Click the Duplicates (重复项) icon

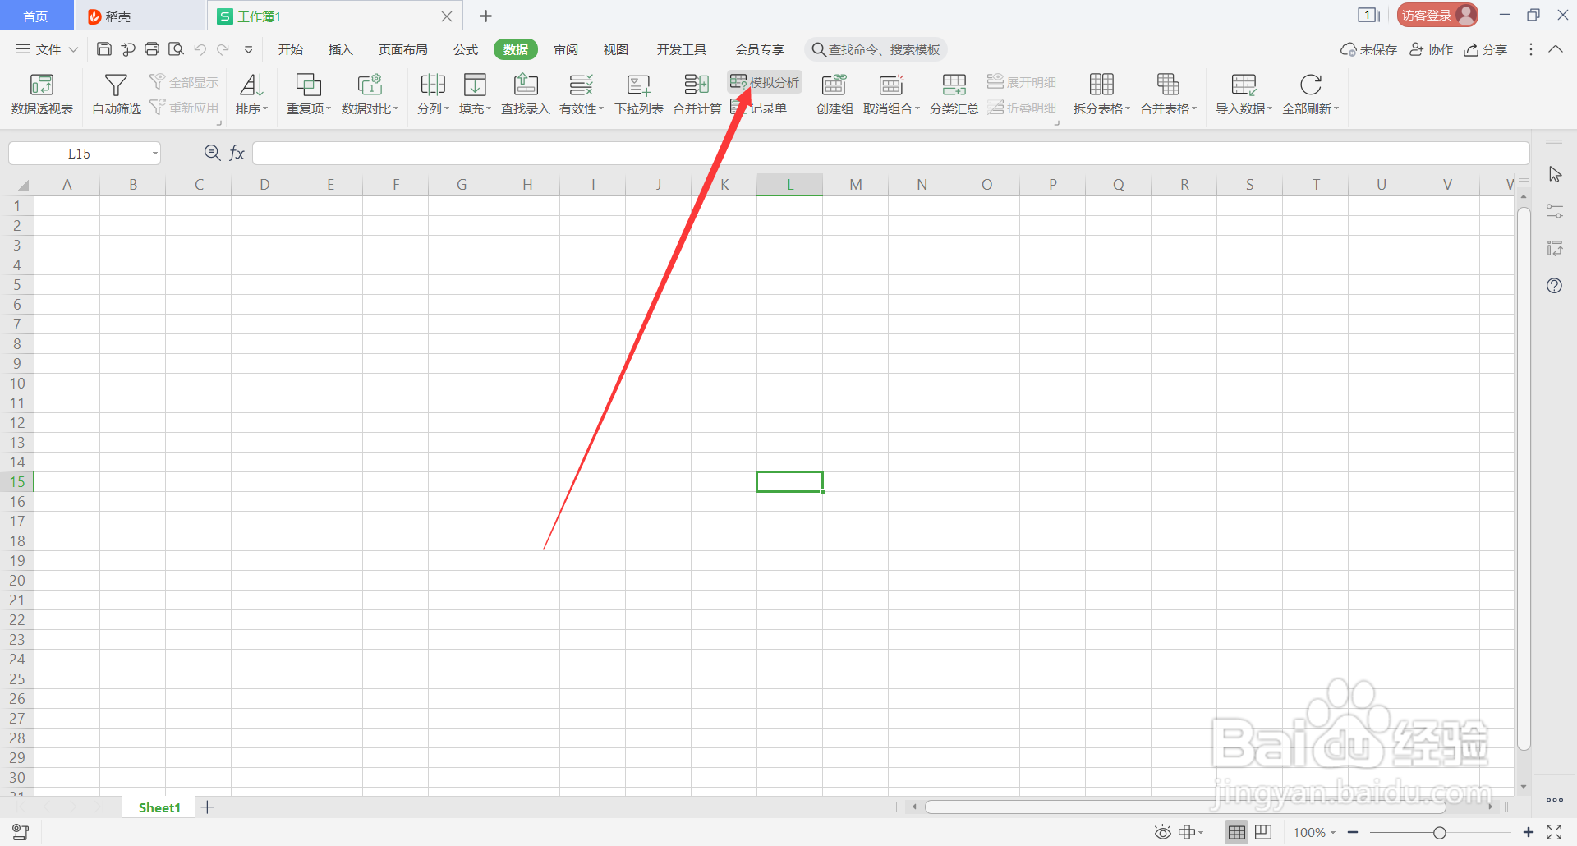(308, 85)
